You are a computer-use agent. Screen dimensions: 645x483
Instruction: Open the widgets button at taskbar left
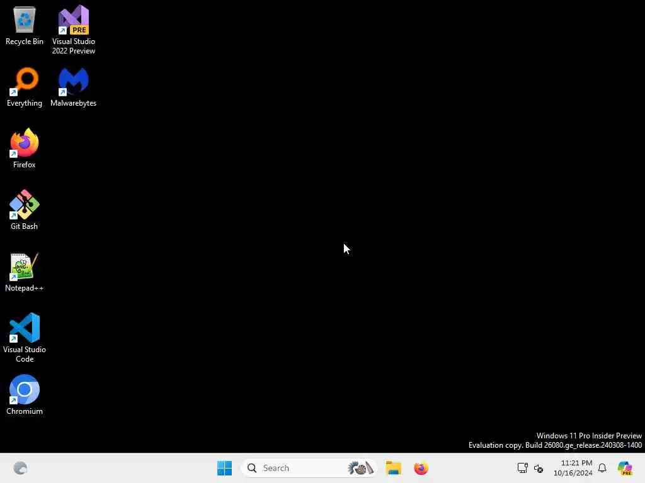pyautogui.click(x=20, y=468)
